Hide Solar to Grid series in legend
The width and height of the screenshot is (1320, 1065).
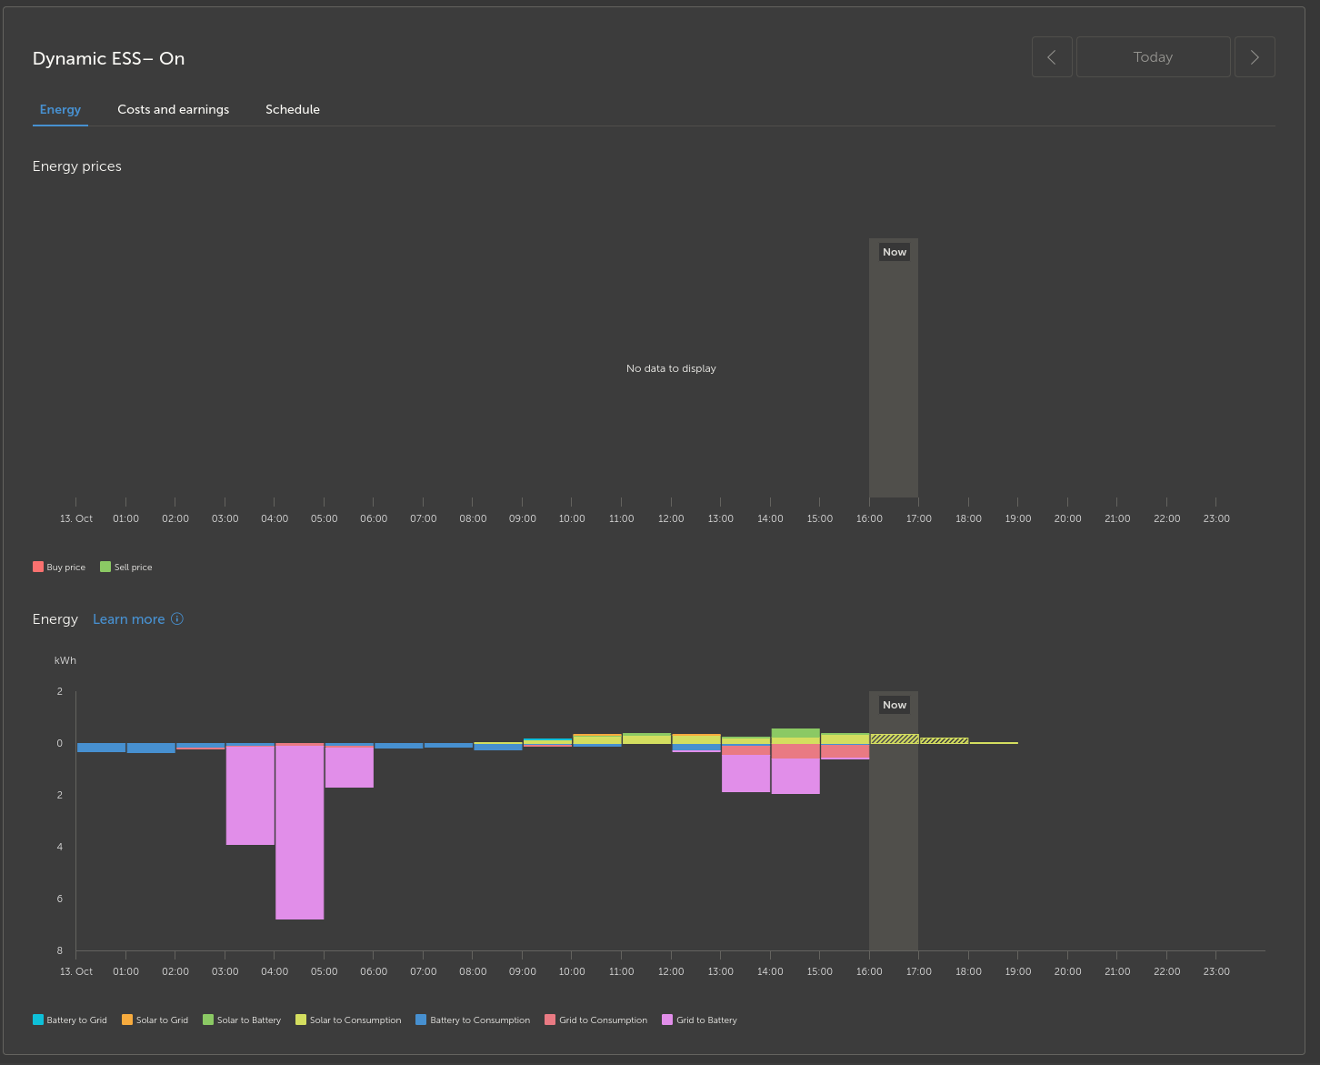pos(155,1020)
